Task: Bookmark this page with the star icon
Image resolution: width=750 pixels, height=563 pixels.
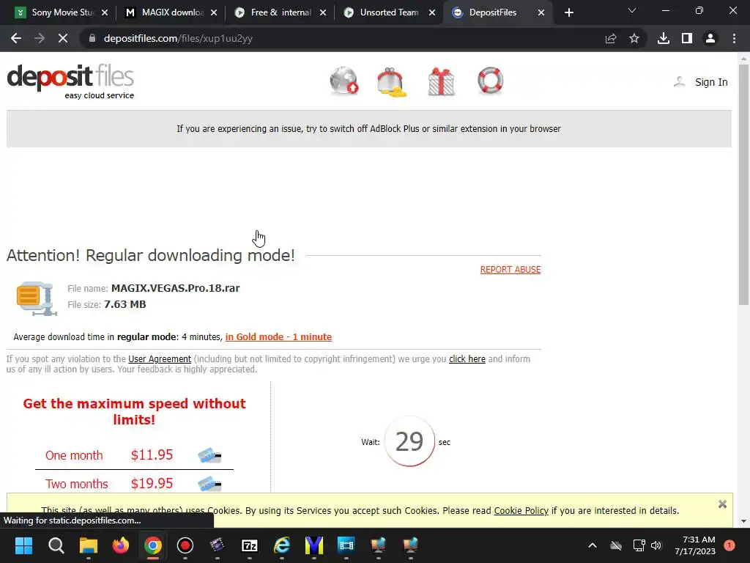Action: click(634, 38)
